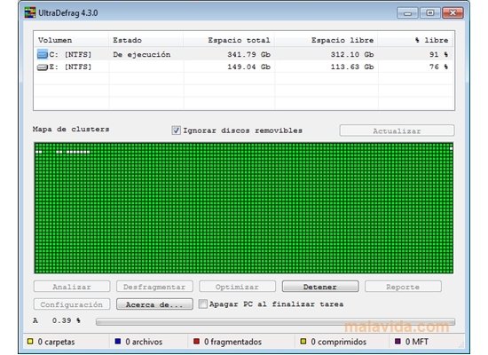
Task: Click the blue archivos legend swatch
Action: [118, 342]
